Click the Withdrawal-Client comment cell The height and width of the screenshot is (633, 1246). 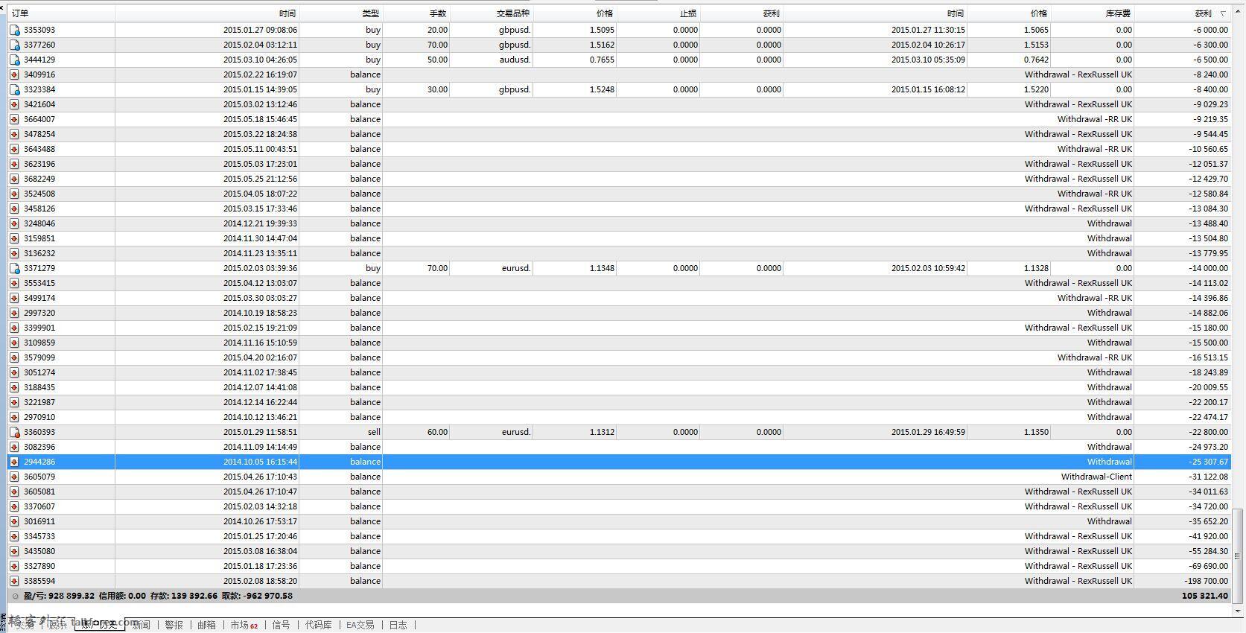1096,477
